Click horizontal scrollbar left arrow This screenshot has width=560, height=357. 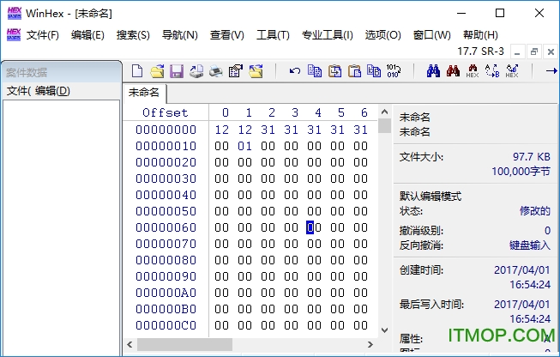[129, 344]
